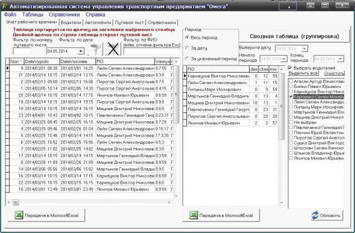Click Очистить button
Image resolution: width=355 pixels, height=233 pixels.
coord(334,73)
